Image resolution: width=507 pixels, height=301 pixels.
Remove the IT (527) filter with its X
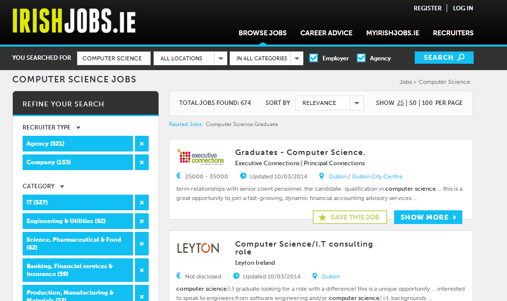point(142,202)
